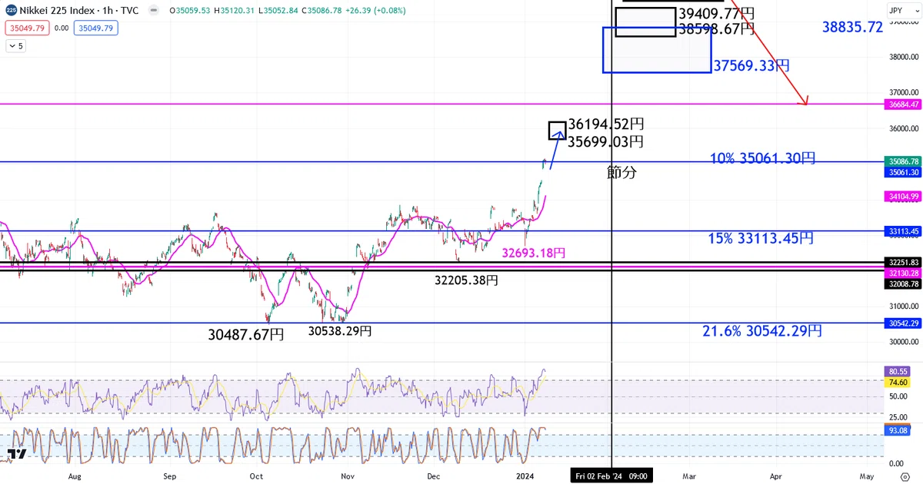Image resolution: width=923 pixels, height=484 pixels.
Task: Click the 38000.00 price scale tick
Action: (x=905, y=56)
